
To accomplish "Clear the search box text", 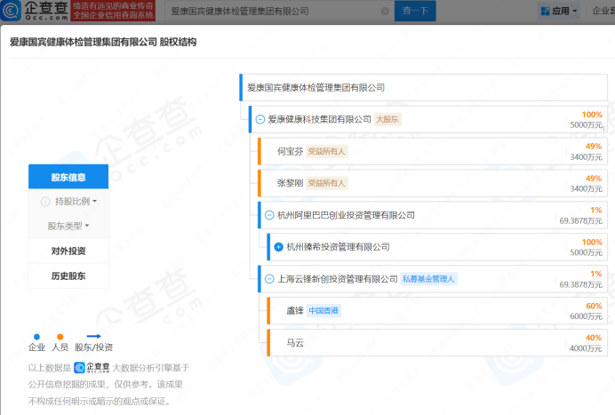I will pyautogui.click(x=385, y=12).
